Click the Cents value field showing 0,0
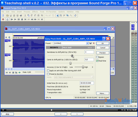The image size is (138, 117). pos(89,60)
